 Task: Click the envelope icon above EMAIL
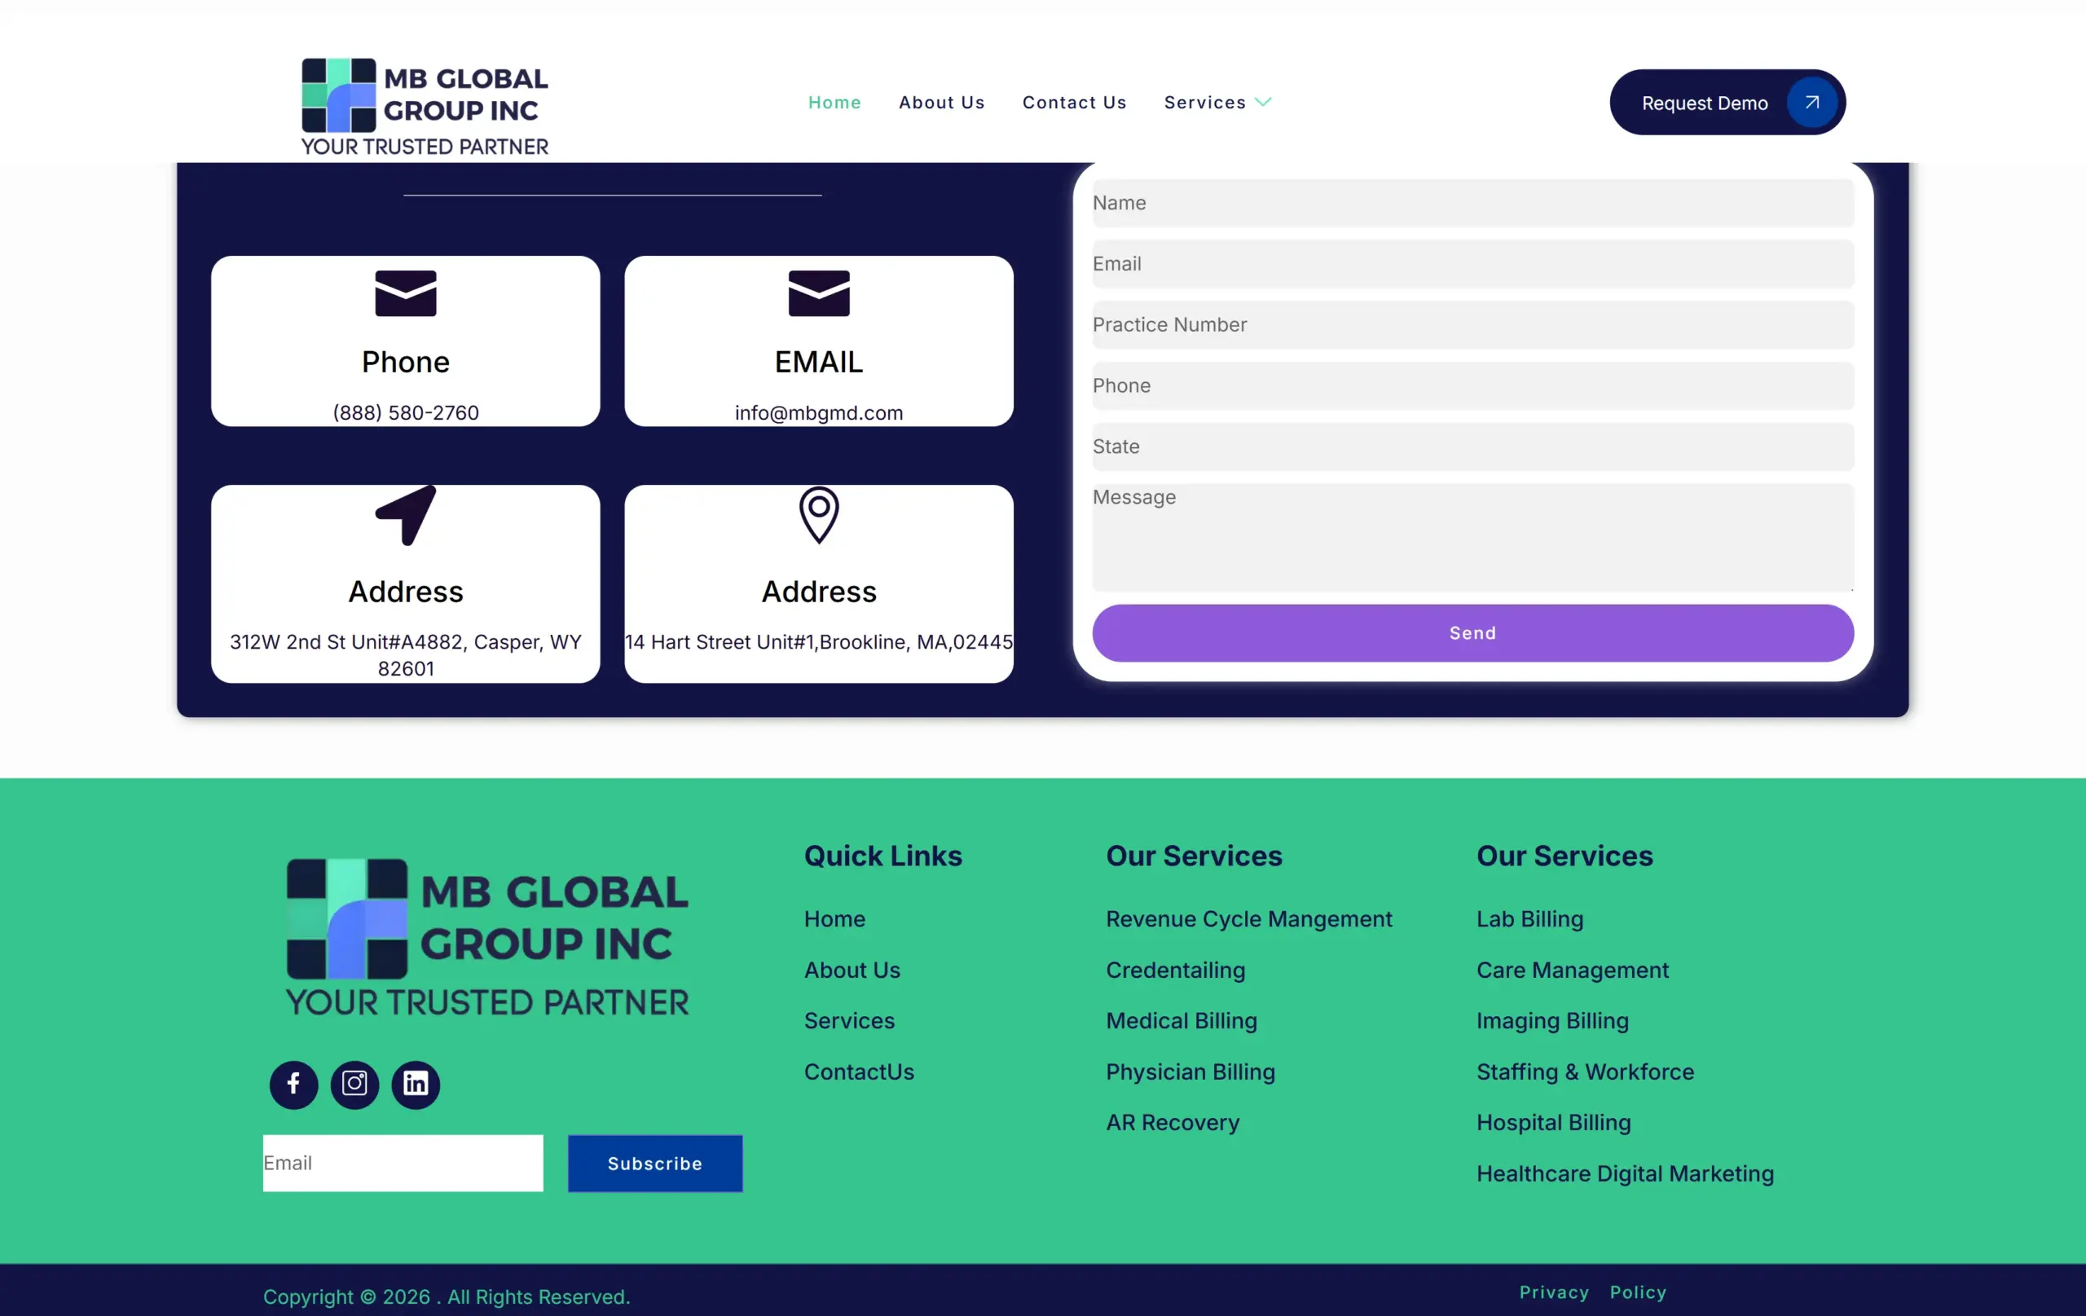pyautogui.click(x=819, y=293)
